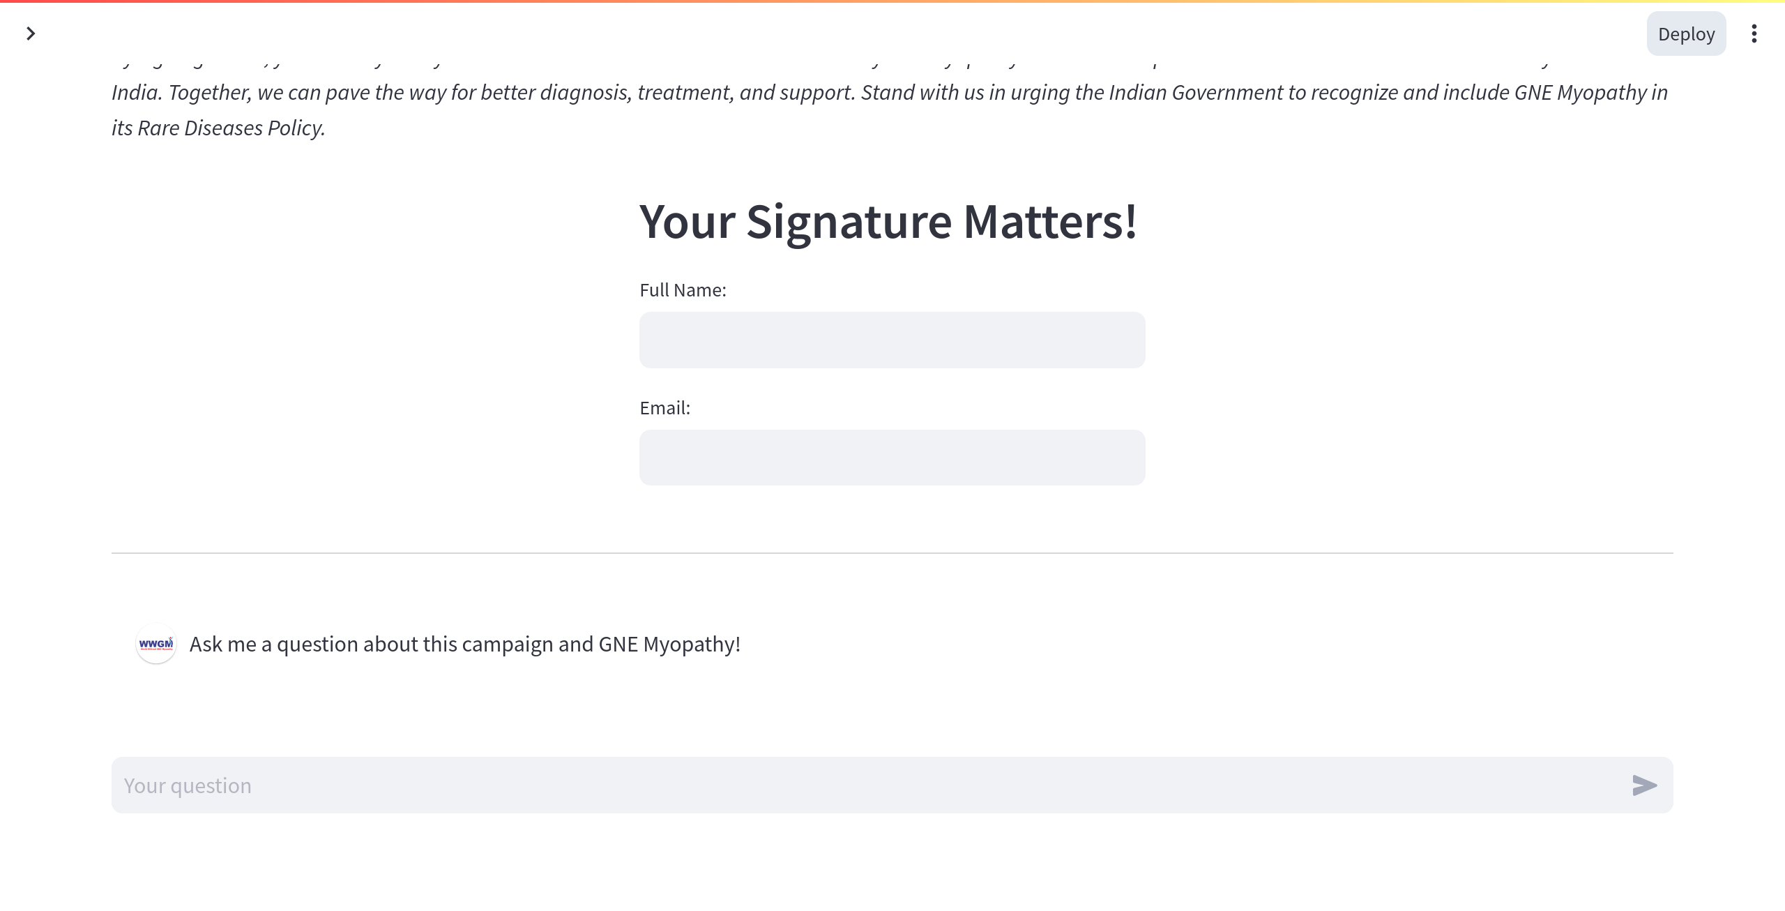Focus the Email text field
The image size is (1785, 911).
pos(892,458)
